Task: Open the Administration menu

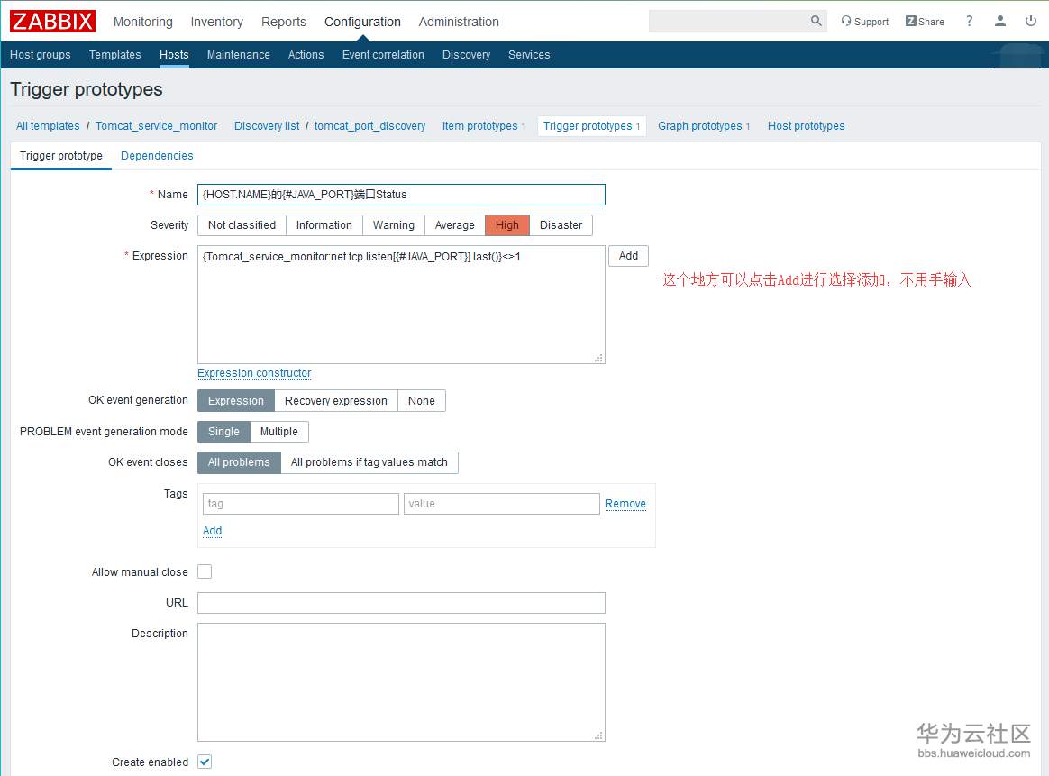Action: tap(459, 22)
